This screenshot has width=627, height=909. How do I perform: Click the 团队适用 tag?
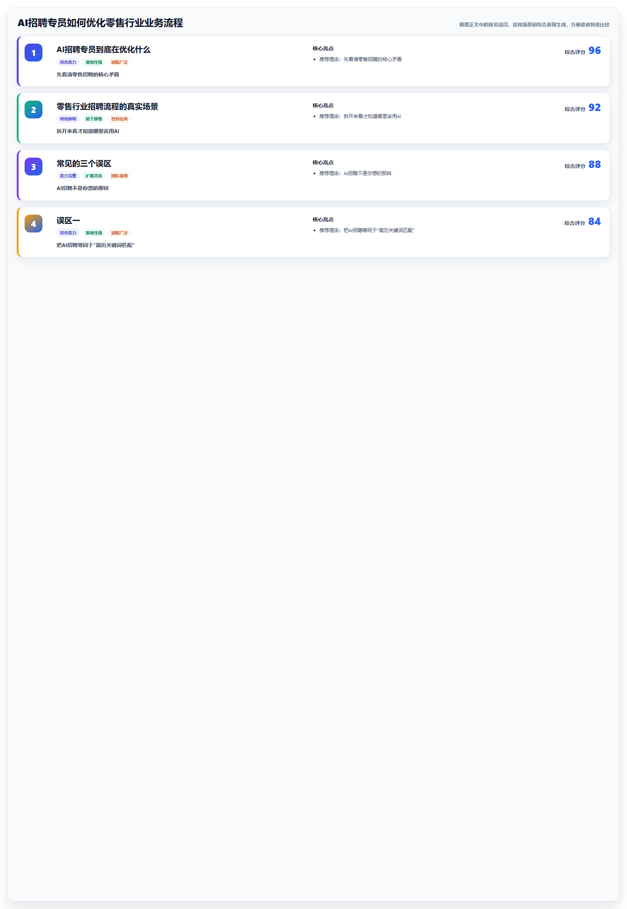(x=120, y=176)
